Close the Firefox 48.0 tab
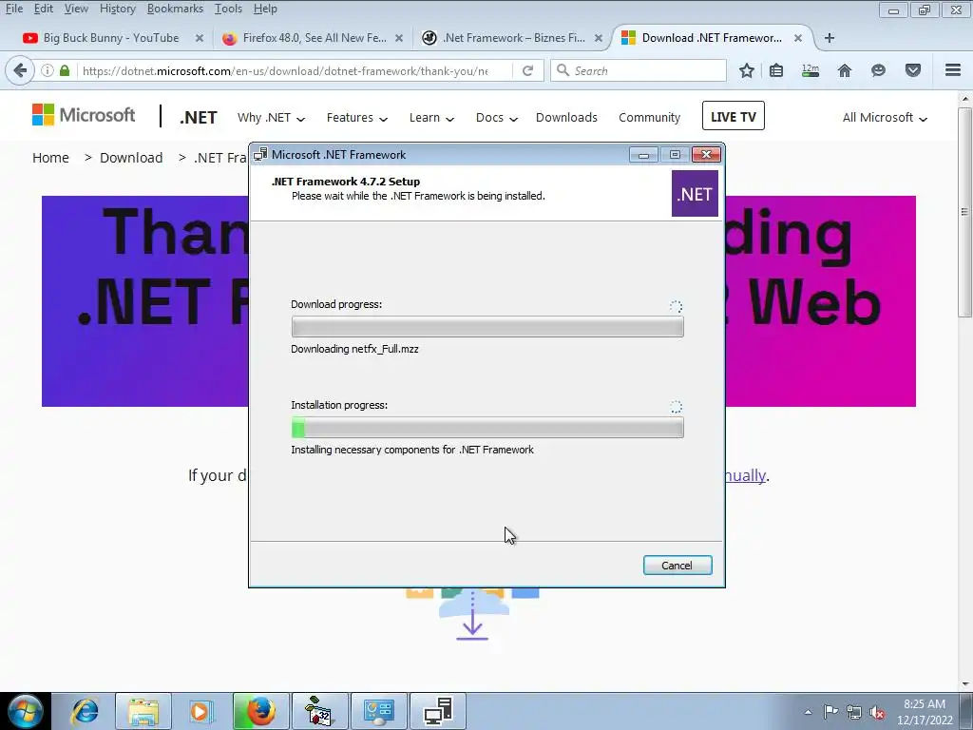 (x=399, y=38)
